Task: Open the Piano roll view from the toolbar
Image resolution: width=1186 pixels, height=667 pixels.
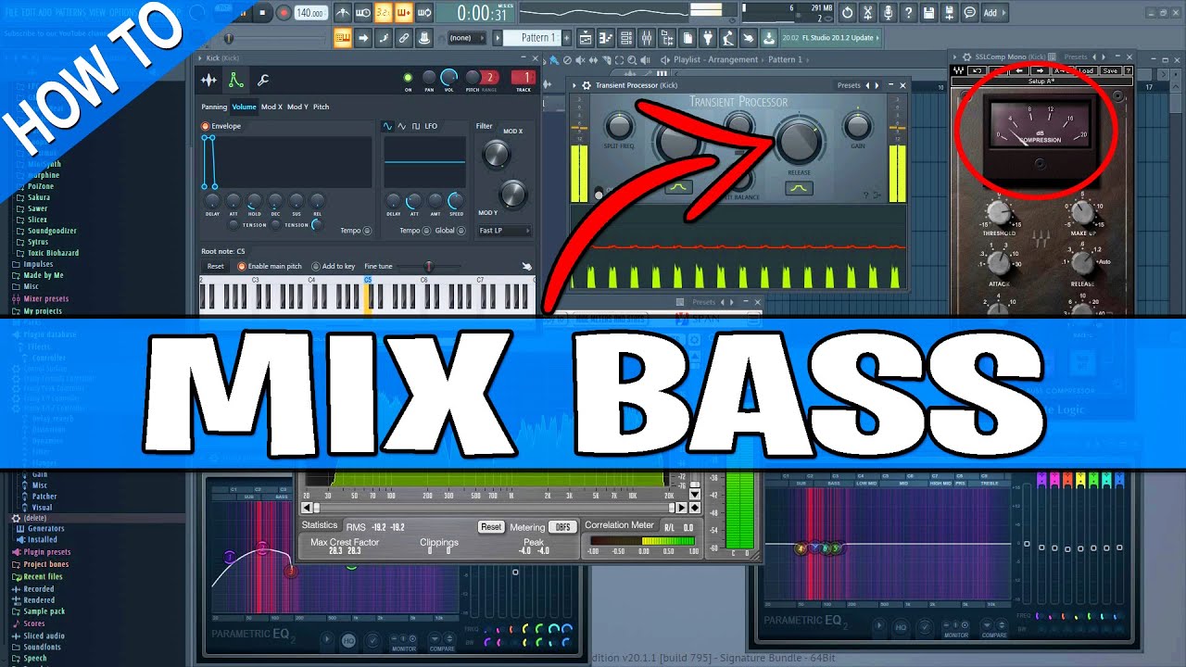Action: pos(606,38)
